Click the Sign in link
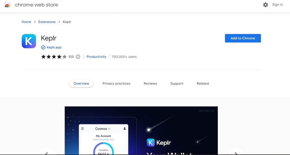 pyautogui.click(x=278, y=5)
